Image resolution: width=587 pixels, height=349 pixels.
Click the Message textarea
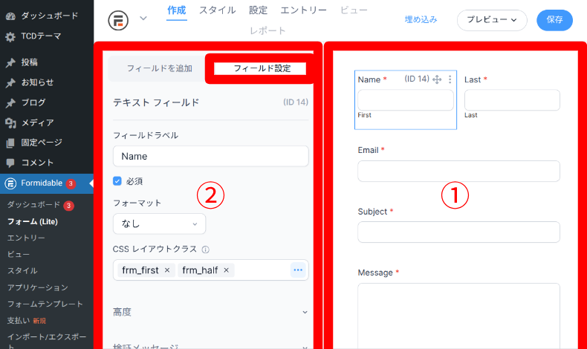tap(458, 316)
